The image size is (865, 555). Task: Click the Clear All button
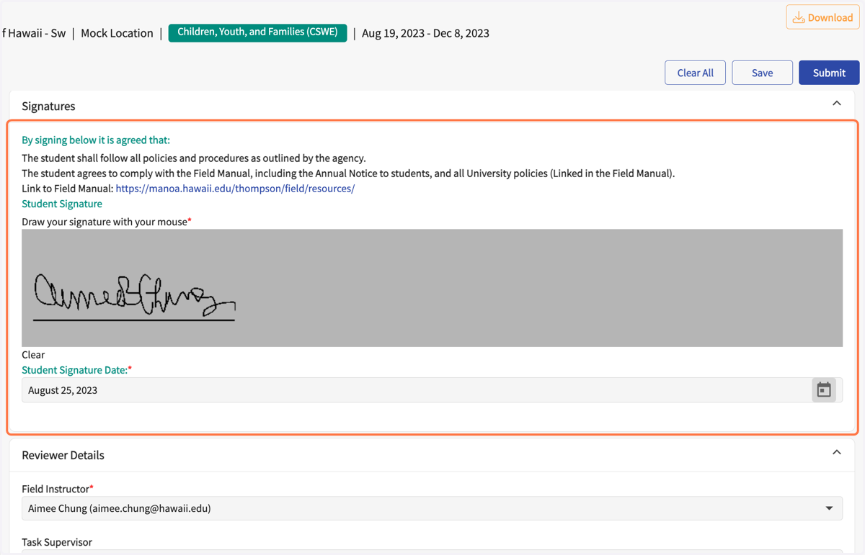(695, 73)
